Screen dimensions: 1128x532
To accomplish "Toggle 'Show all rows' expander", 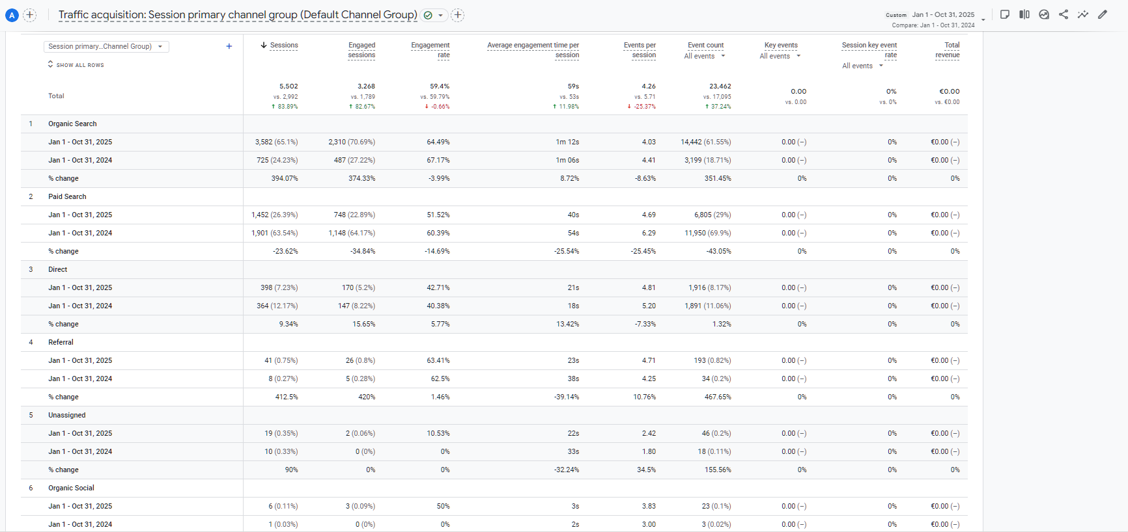I will pos(76,64).
